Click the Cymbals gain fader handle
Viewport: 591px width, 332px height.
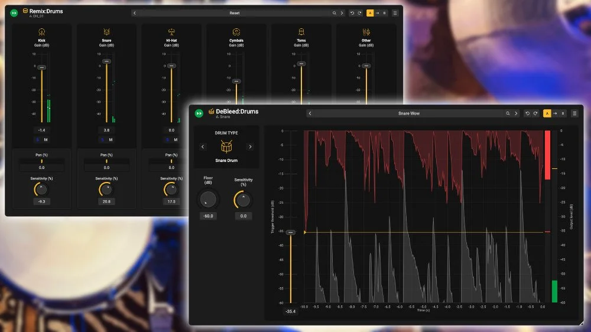pos(236,81)
